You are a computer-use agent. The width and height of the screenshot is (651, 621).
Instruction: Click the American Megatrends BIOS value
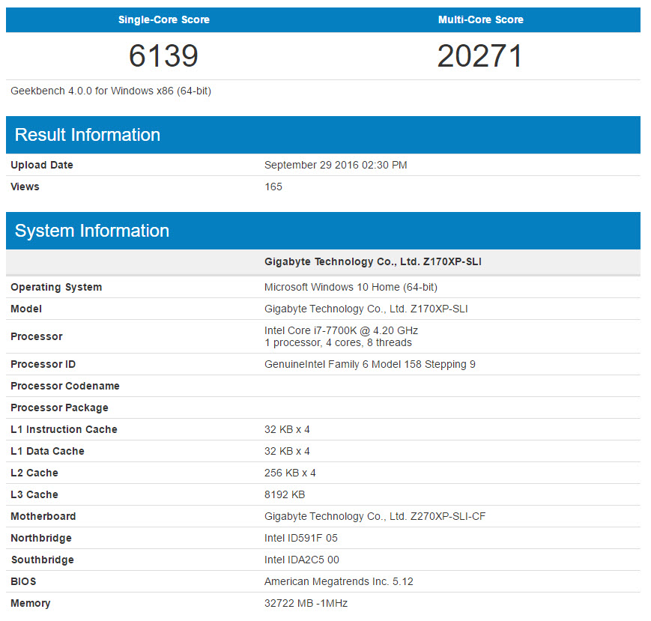(339, 581)
